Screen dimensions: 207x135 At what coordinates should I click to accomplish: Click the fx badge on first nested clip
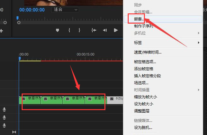tap(24, 99)
